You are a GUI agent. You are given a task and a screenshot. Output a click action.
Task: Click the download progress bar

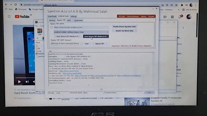101,90
